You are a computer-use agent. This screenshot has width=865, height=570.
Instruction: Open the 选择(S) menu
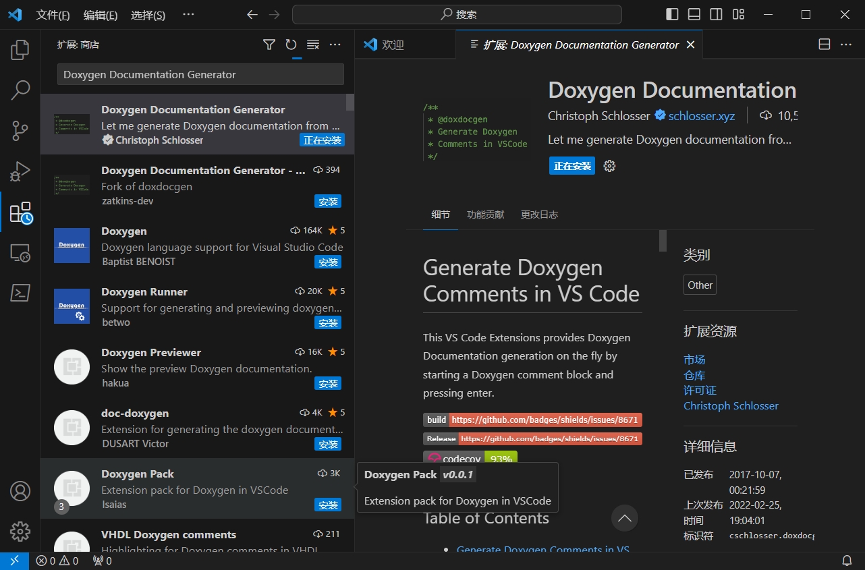point(148,15)
